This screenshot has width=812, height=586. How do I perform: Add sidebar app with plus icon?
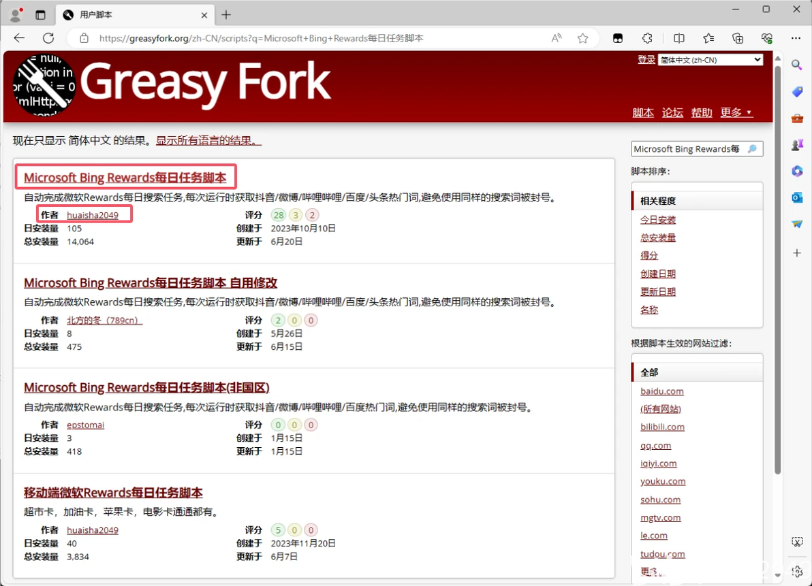pos(797,253)
